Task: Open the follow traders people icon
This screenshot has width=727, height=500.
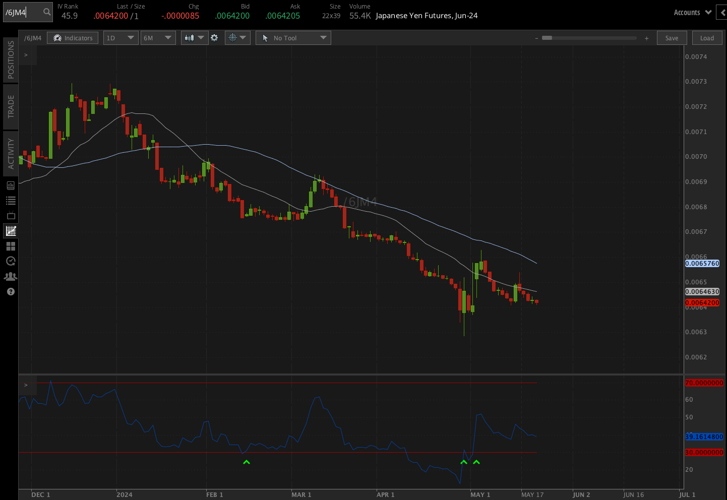Action: coord(11,276)
